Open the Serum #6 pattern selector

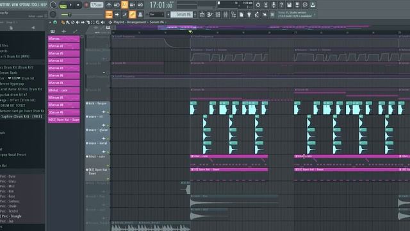tap(182, 15)
